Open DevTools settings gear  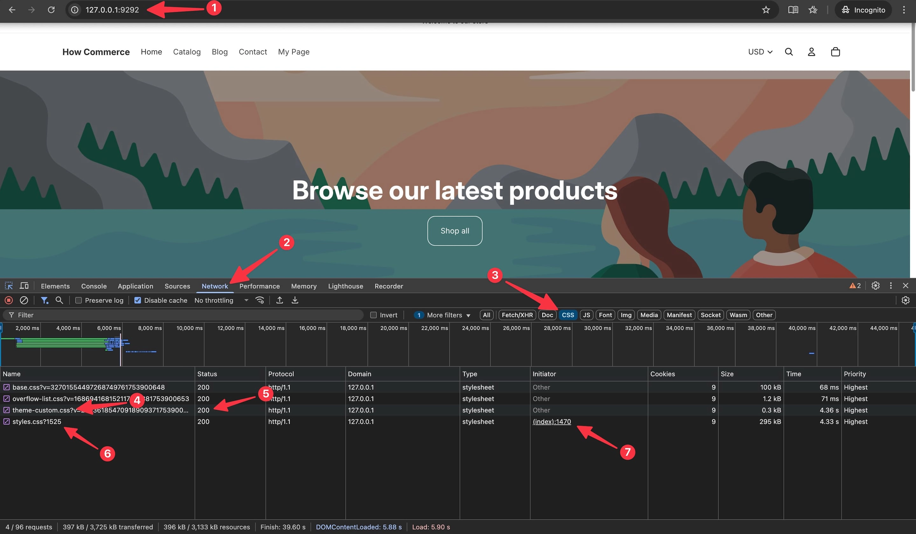[876, 286]
